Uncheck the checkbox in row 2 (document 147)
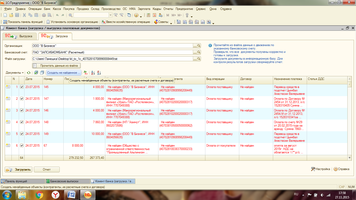The height and width of the screenshot is (200, 356). (x=22, y=99)
